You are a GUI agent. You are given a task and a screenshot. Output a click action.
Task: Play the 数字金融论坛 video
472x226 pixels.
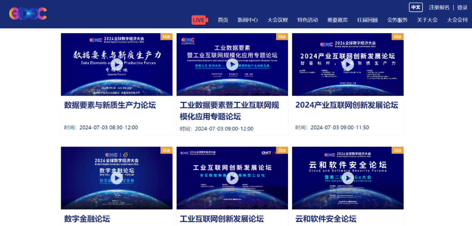[x=116, y=178]
